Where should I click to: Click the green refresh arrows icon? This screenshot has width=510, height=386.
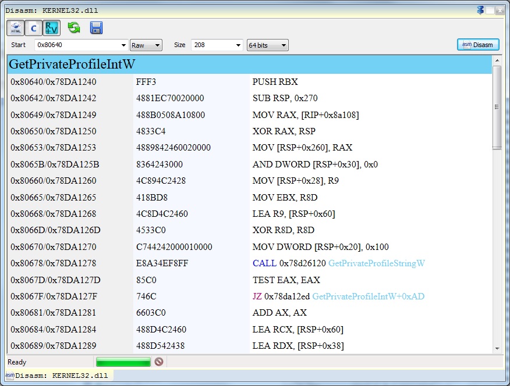(x=74, y=27)
